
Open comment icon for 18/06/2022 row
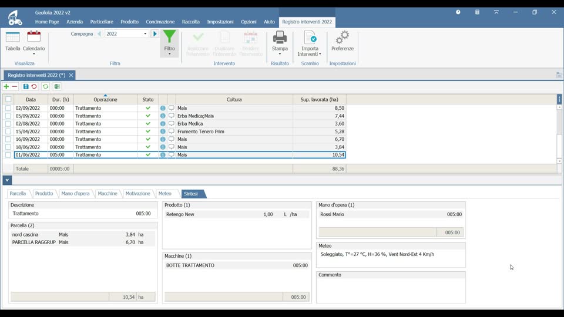pos(172,147)
